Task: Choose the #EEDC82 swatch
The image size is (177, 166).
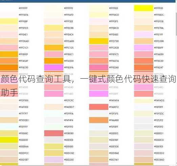Action: coord(54,153)
